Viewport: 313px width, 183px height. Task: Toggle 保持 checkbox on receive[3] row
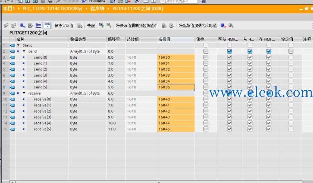[206, 117]
